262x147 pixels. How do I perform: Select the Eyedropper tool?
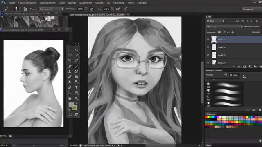[77, 60]
